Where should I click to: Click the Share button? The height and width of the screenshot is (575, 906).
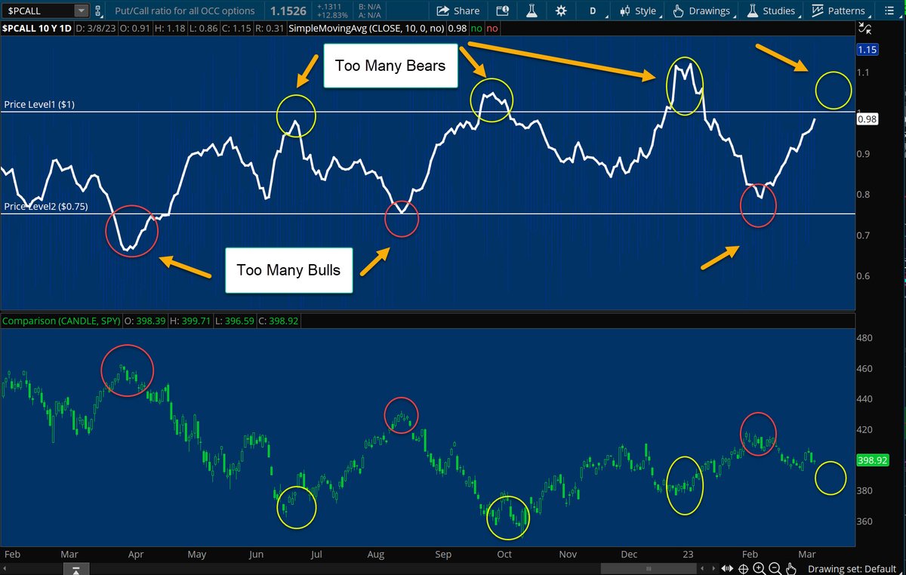click(x=458, y=11)
